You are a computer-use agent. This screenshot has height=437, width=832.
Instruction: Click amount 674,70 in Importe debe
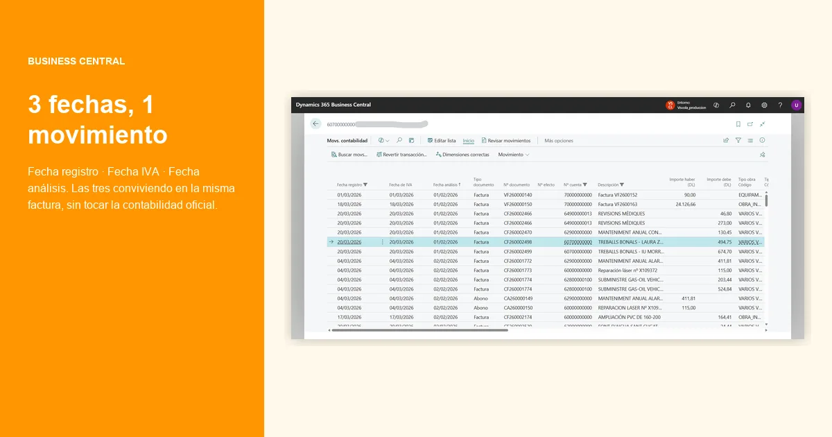tap(725, 252)
